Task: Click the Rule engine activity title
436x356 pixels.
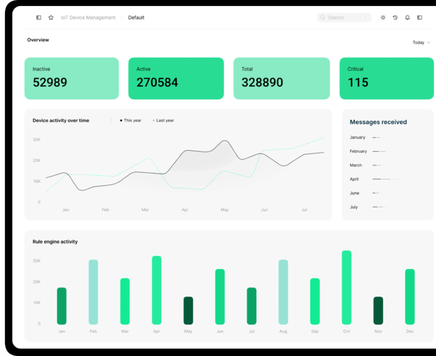Action: pos(55,242)
